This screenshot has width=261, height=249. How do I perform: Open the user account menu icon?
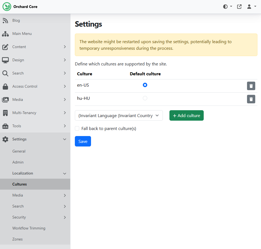click(x=249, y=7)
